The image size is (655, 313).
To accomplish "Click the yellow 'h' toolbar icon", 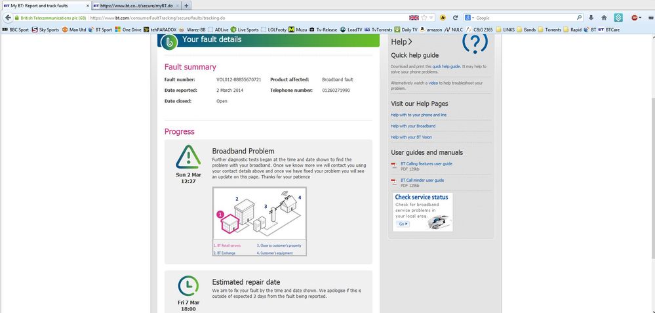I will [x=443, y=18].
